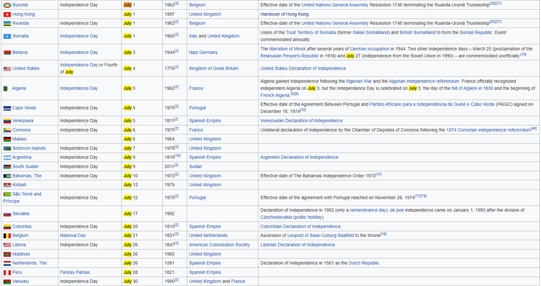Click the Kiribati flag icon
The width and height of the screenshot is (541, 286).
click(7, 185)
